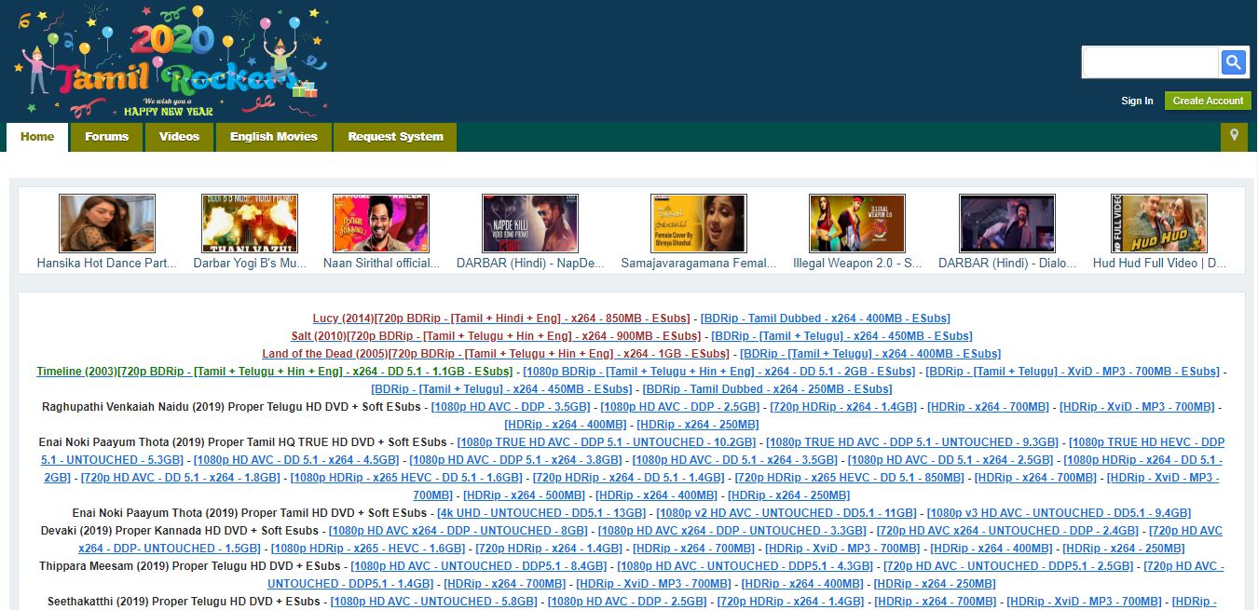
Task: Open Hansika Hot Dance video thumbnail
Action: pos(107,224)
